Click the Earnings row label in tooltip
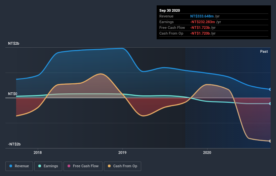Screen dimensions: 276x176 point(166,22)
